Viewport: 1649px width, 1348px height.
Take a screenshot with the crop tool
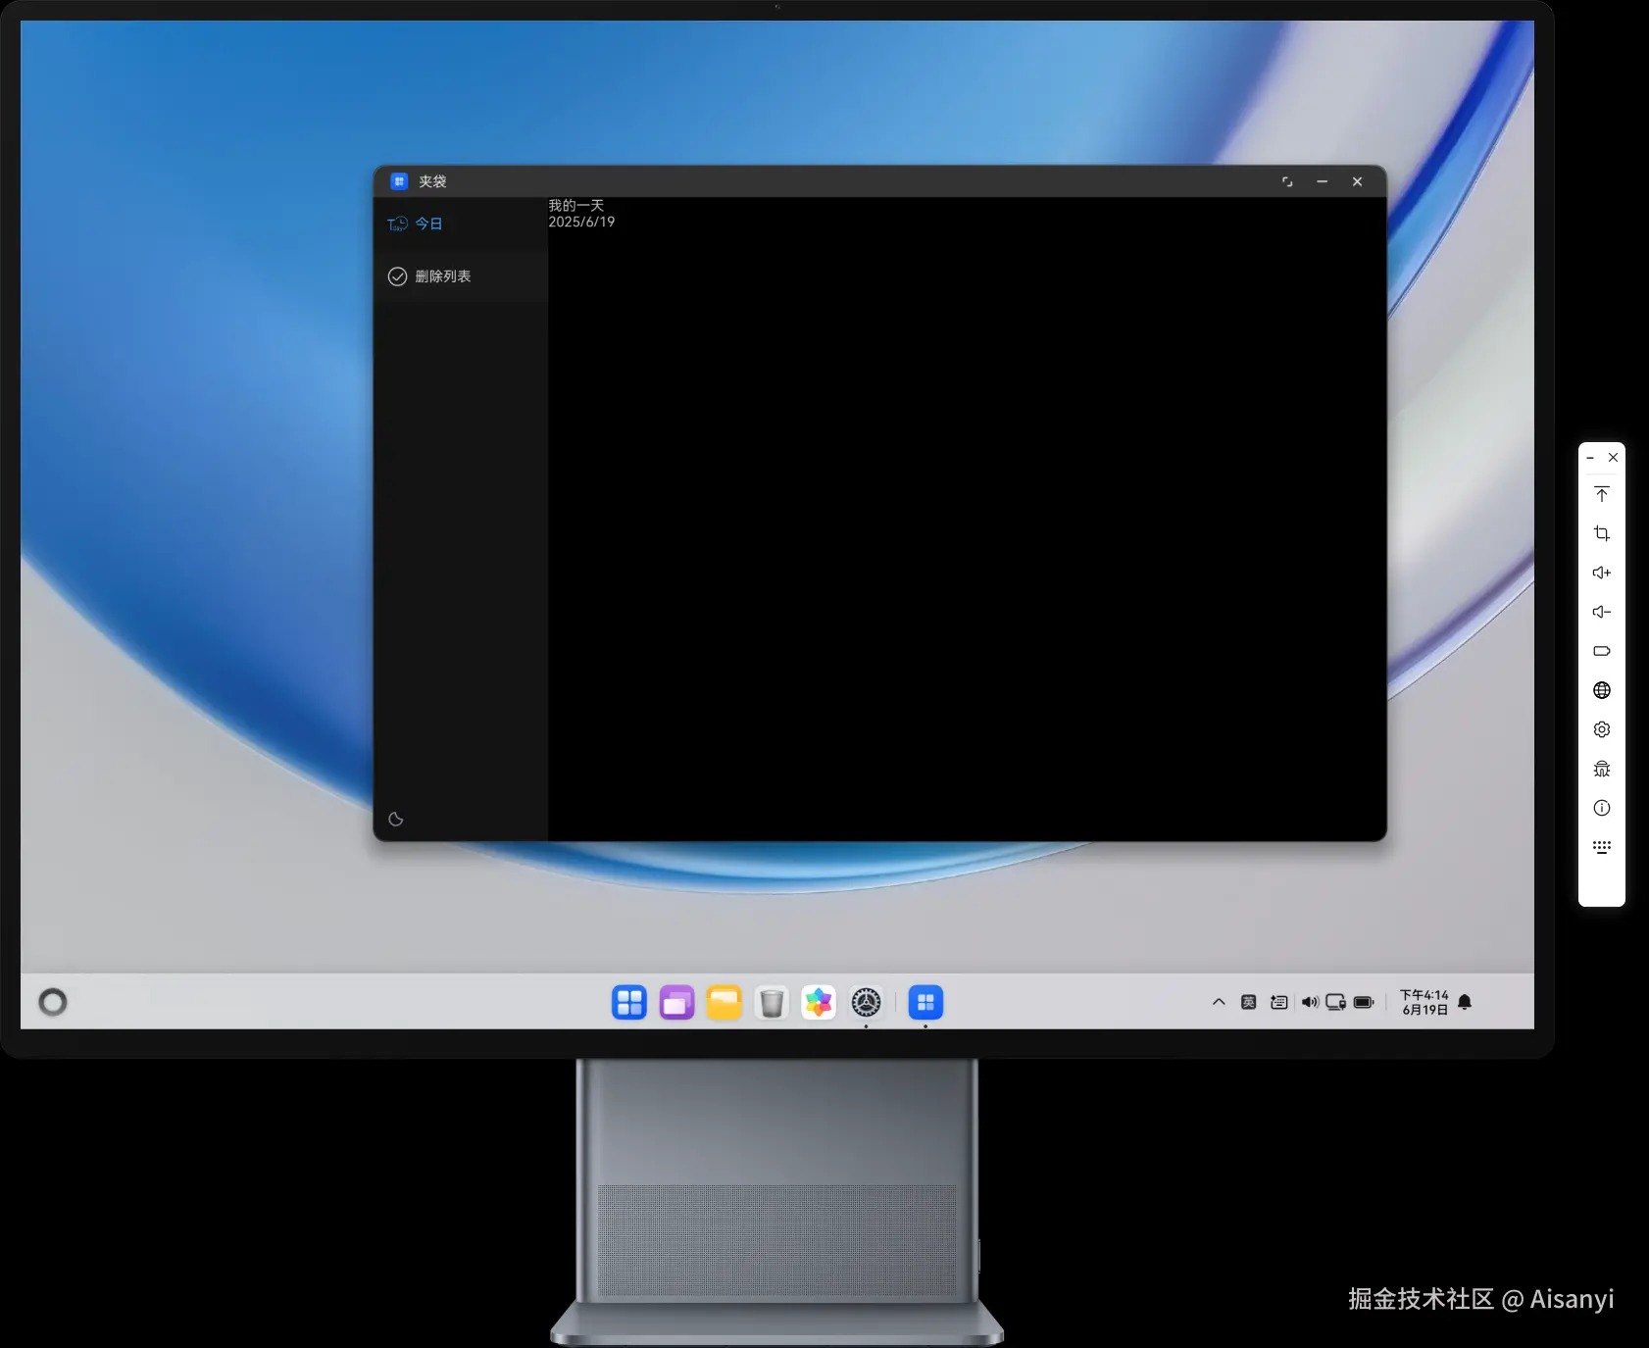1603,532
